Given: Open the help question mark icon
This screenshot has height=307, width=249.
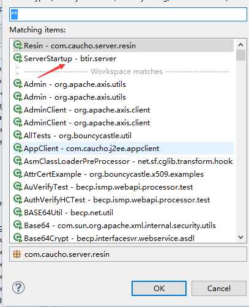Looking at the screenshot, I should coord(18,287).
